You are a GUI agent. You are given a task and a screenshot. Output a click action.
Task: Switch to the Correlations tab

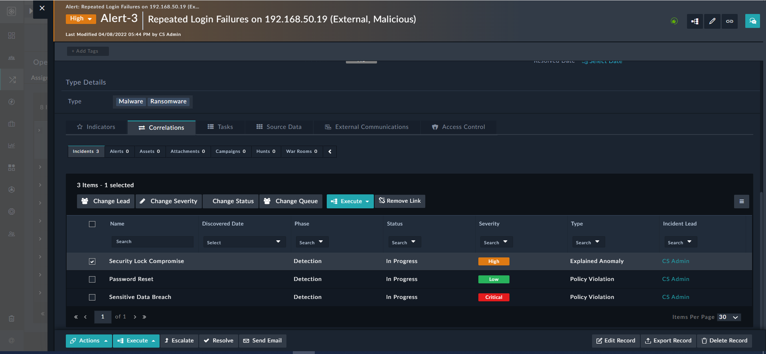tap(161, 128)
